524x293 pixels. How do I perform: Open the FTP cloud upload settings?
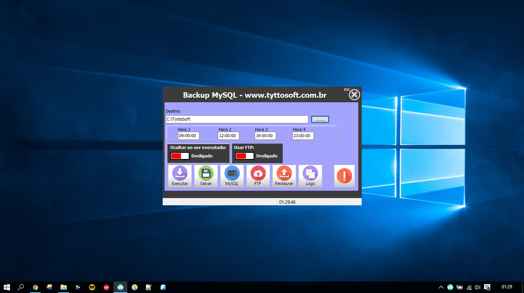point(258,176)
